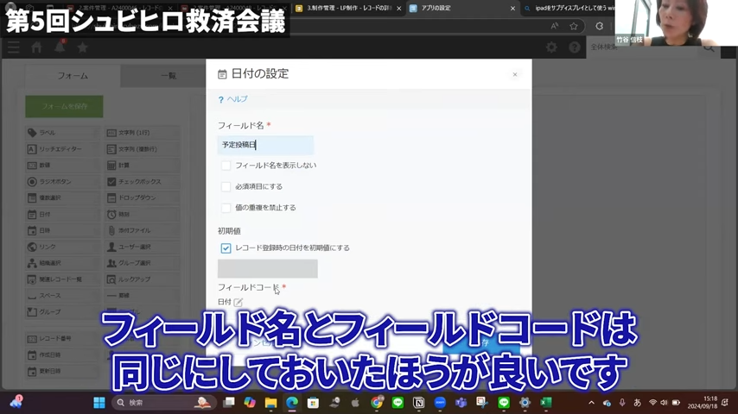
Task: Switch to the ipadをサブディスプレイ browser tab
Action: pyautogui.click(x=569, y=8)
